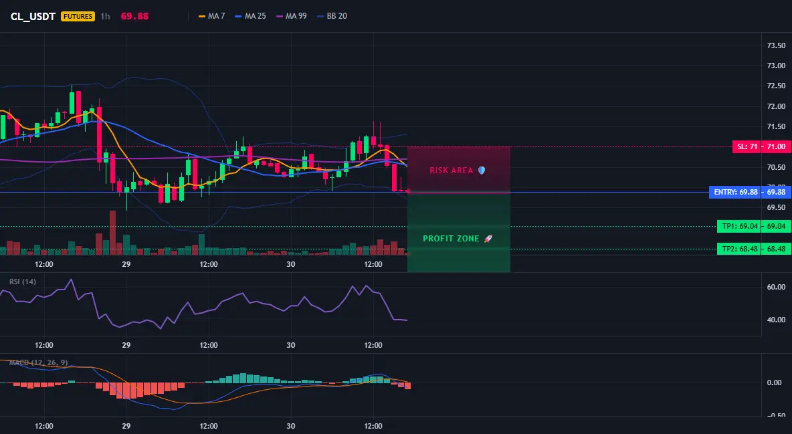This screenshot has height=434, width=792.
Task: Click the FUTURES badge
Action: click(x=78, y=16)
